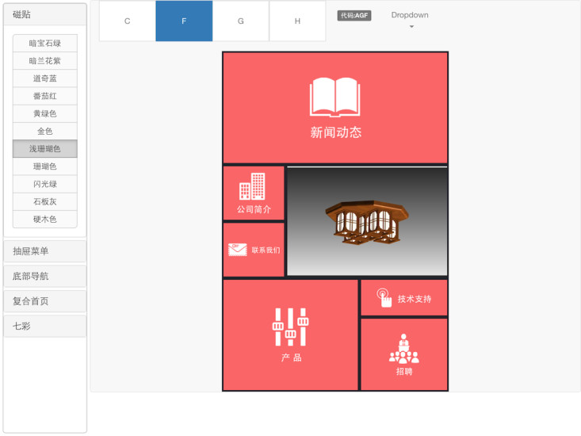Choose the 暗宝石绿 color theme
The height and width of the screenshot is (436, 581).
45,44
